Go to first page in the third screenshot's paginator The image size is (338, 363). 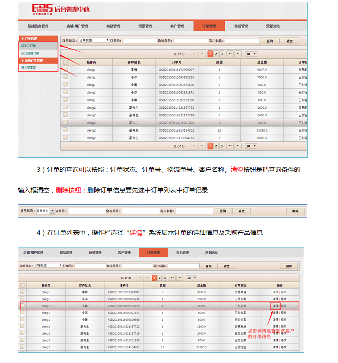pyautogui.click(x=139, y=278)
